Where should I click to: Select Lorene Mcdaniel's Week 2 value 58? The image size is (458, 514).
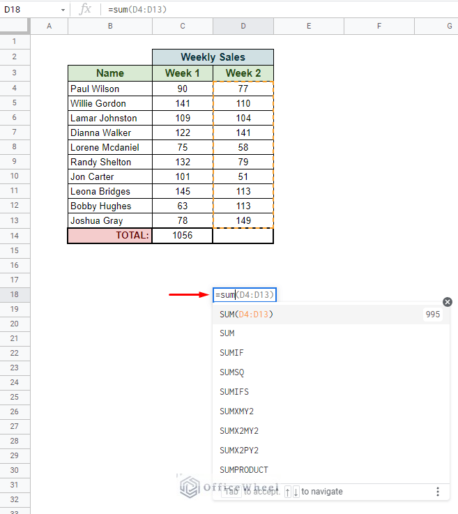click(x=243, y=148)
